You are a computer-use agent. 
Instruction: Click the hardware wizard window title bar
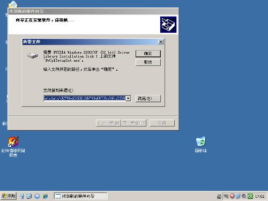pyautogui.click(x=93, y=11)
